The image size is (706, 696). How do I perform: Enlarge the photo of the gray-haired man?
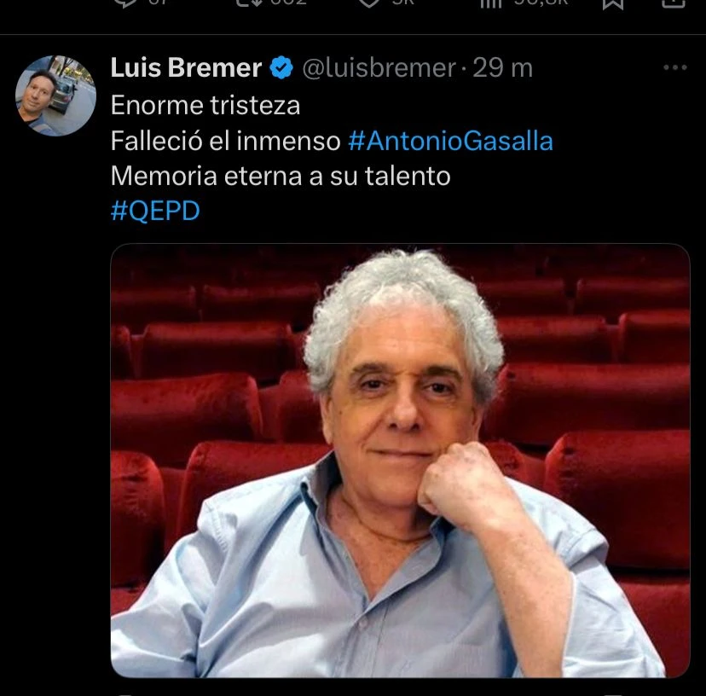(400, 461)
